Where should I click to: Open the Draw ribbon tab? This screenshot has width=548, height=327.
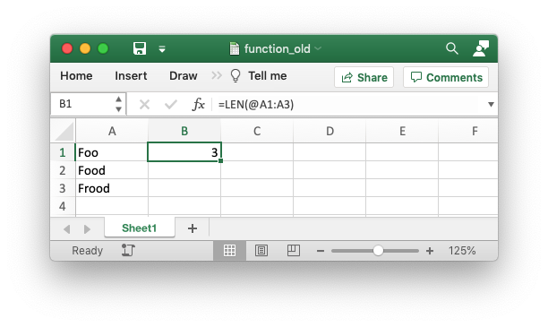(x=184, y=76)
